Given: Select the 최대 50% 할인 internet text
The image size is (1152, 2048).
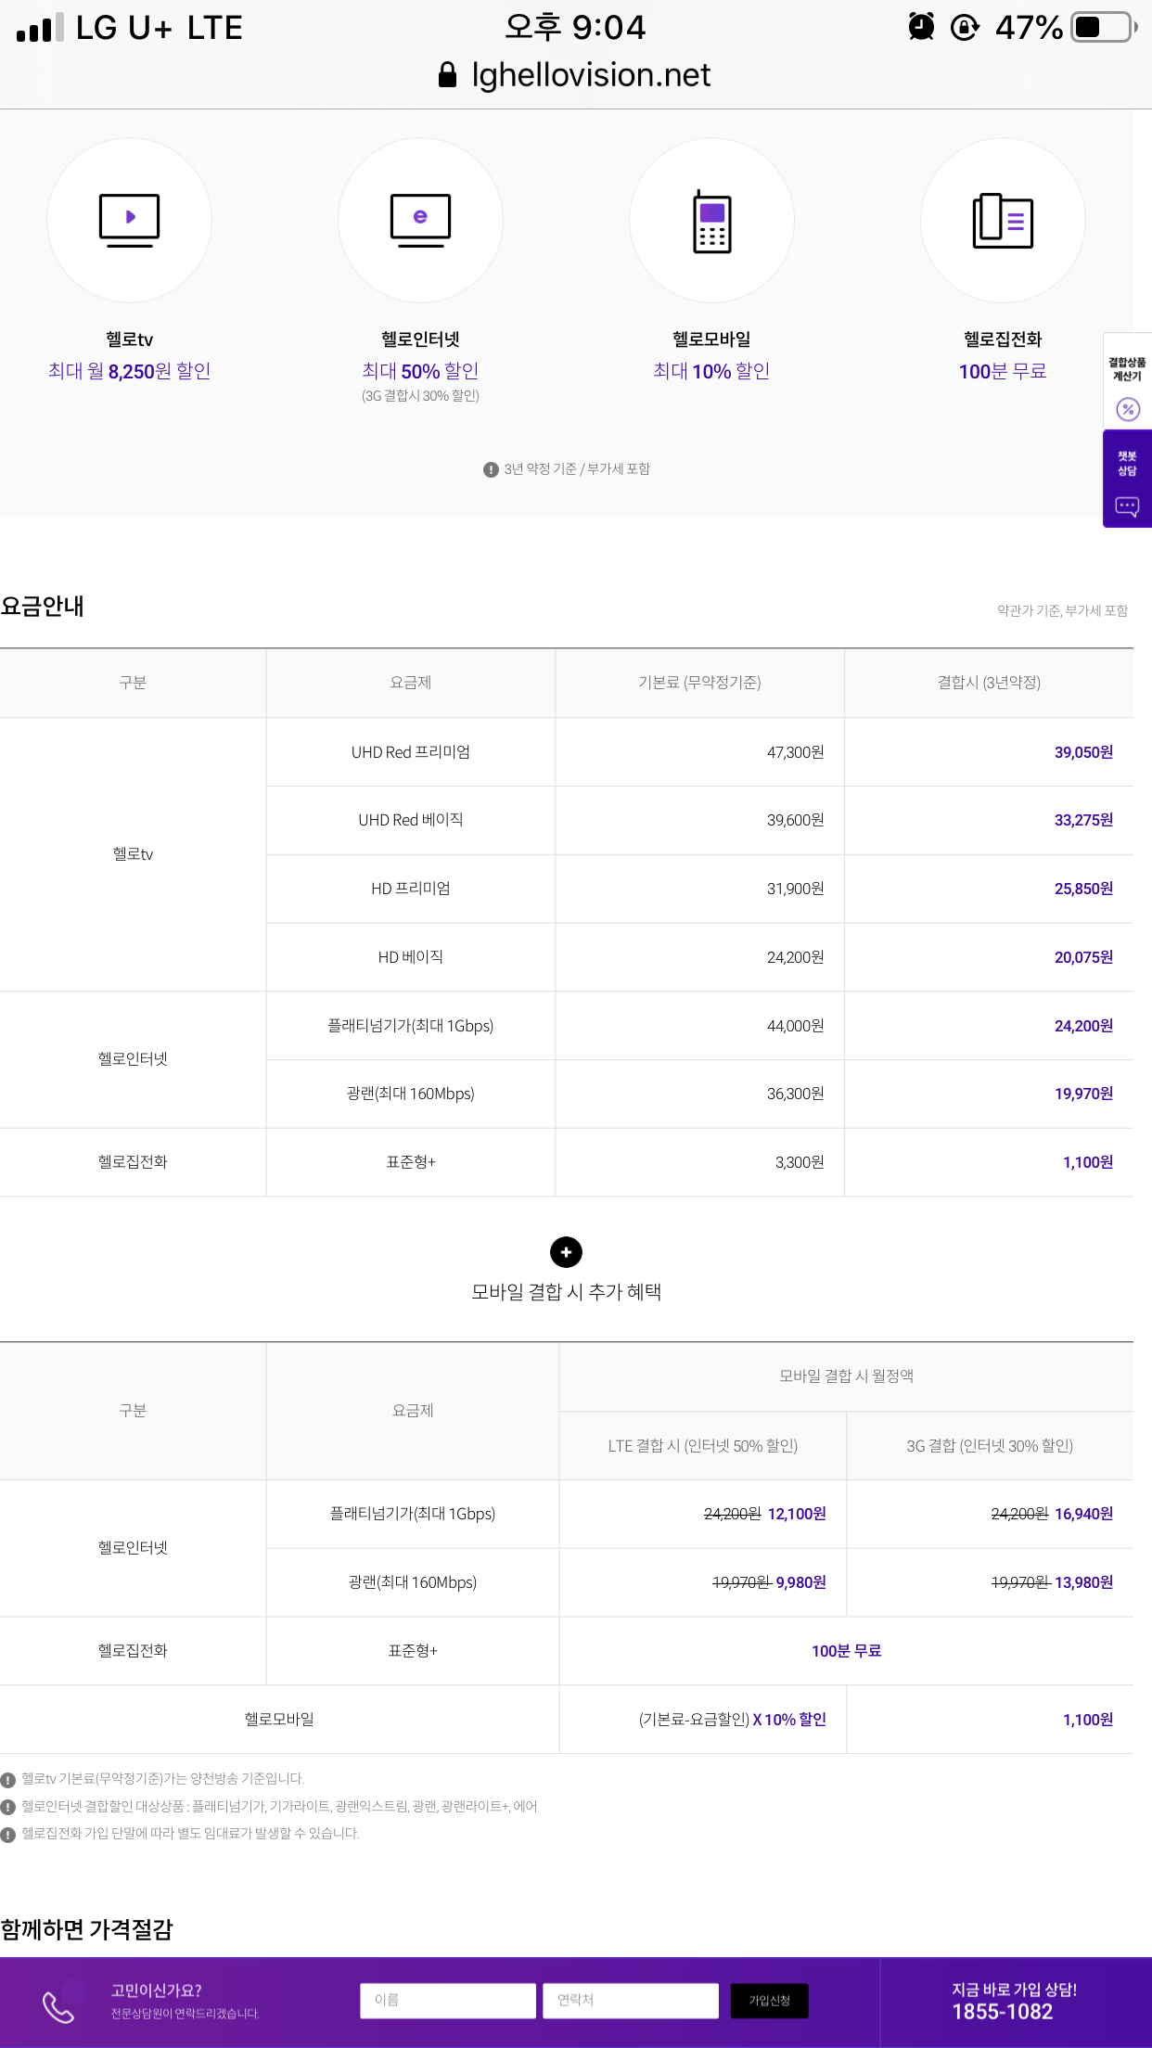Looking at the screenshot, I should click(420, 371).
